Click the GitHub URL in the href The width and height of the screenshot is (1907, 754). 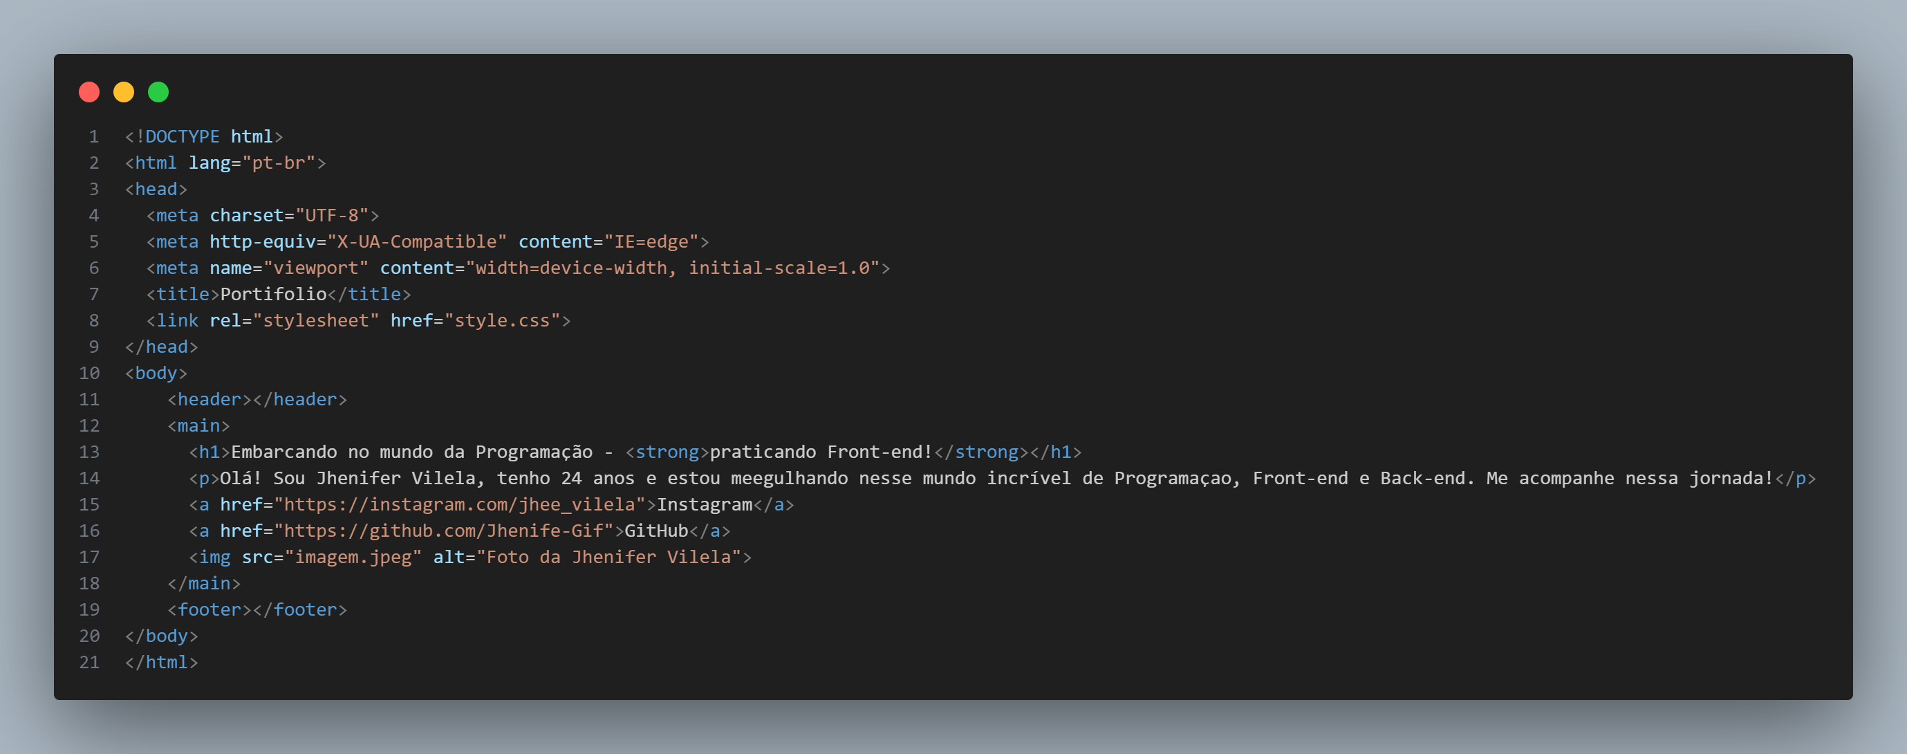[x=444, y=531]
